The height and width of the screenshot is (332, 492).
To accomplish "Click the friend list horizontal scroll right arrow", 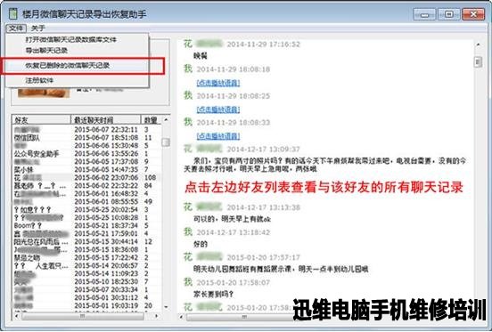I will click(x=157, y=316).
